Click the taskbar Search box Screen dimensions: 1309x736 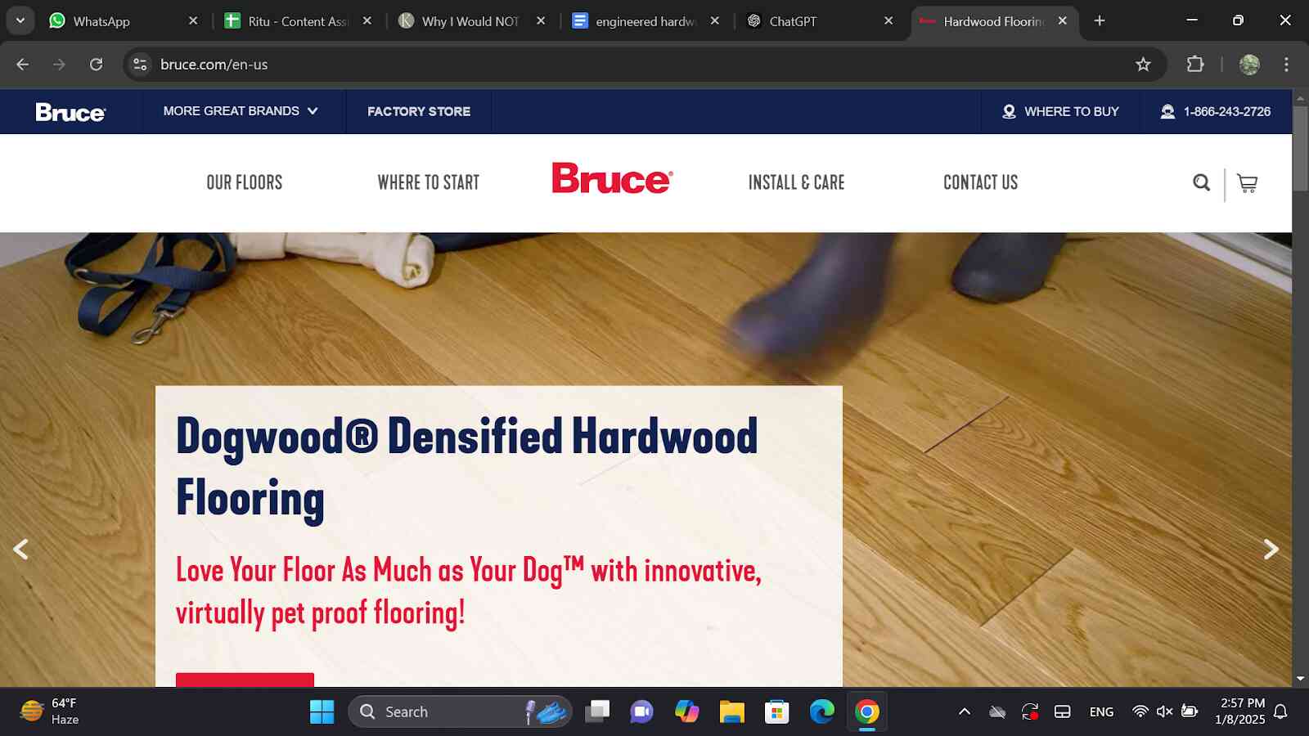click(x=460, y=712)
